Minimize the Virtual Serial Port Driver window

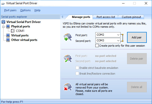[x=123, y=3]
